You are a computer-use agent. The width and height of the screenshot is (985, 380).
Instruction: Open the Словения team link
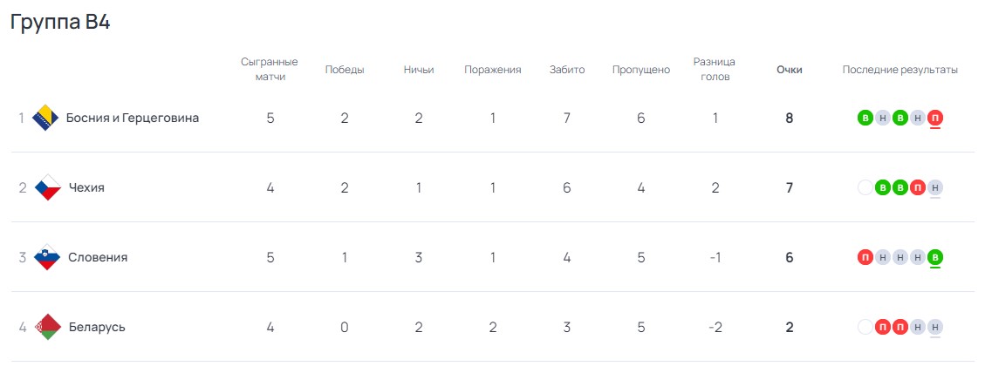pos(98,257)
